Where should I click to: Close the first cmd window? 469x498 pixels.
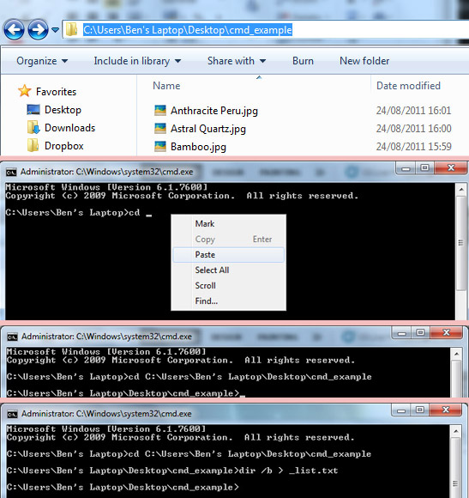coord(451,168)
